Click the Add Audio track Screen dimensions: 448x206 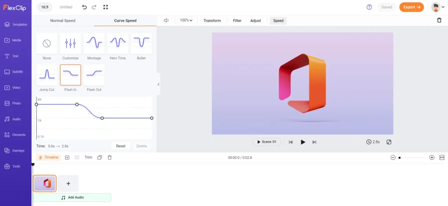point(72,197)
